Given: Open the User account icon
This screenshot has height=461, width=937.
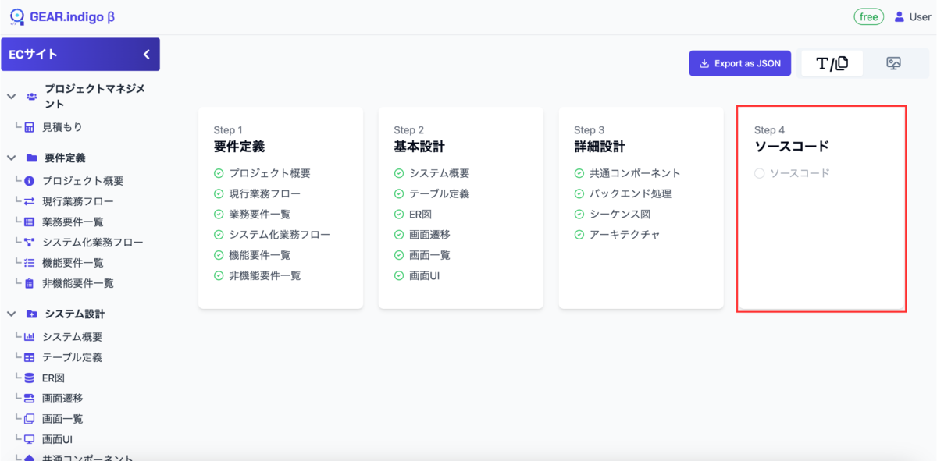Looking at the screenshot, I should click(900, 16).
